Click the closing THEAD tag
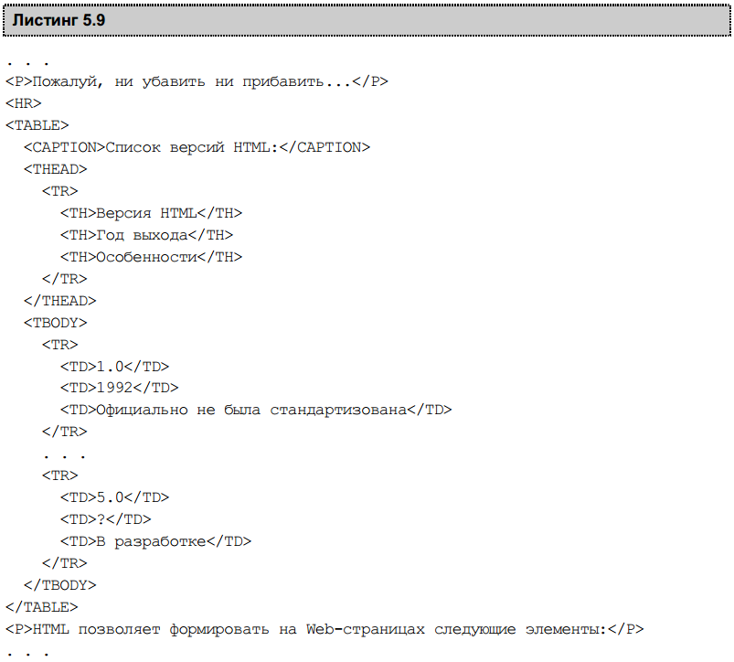The height and width of the screenshot is (662, 734). (x=60, y=301)
